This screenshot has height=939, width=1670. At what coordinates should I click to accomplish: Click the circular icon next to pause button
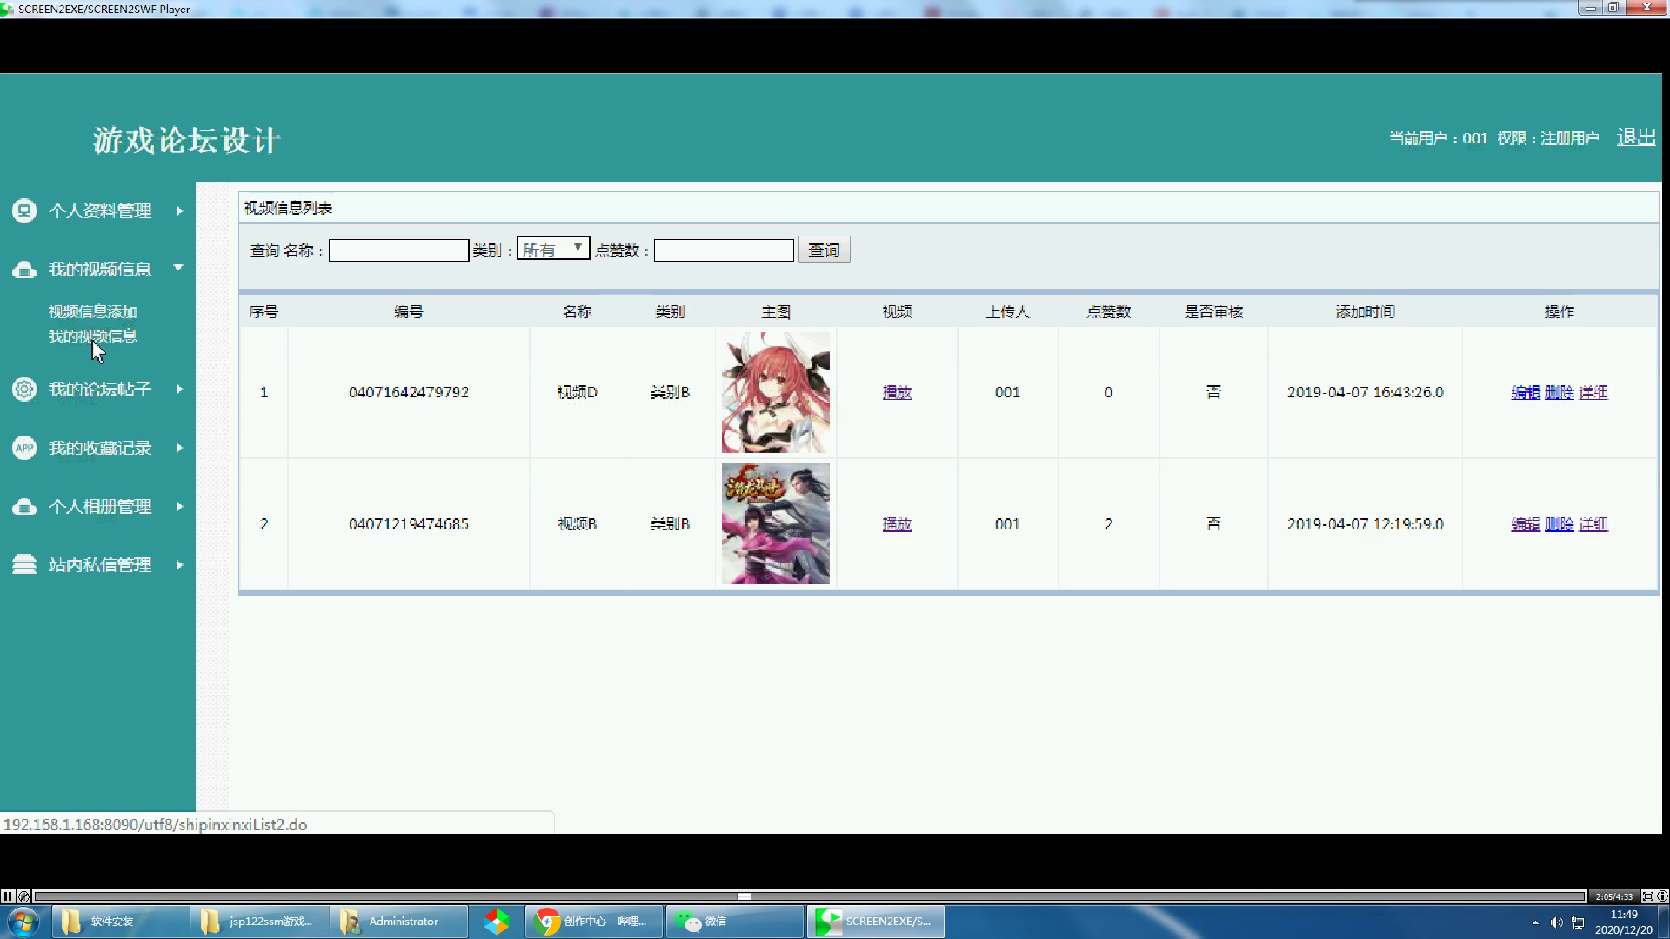23,896
